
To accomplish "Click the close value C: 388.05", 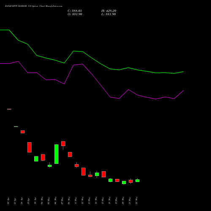I will point(75,11).
